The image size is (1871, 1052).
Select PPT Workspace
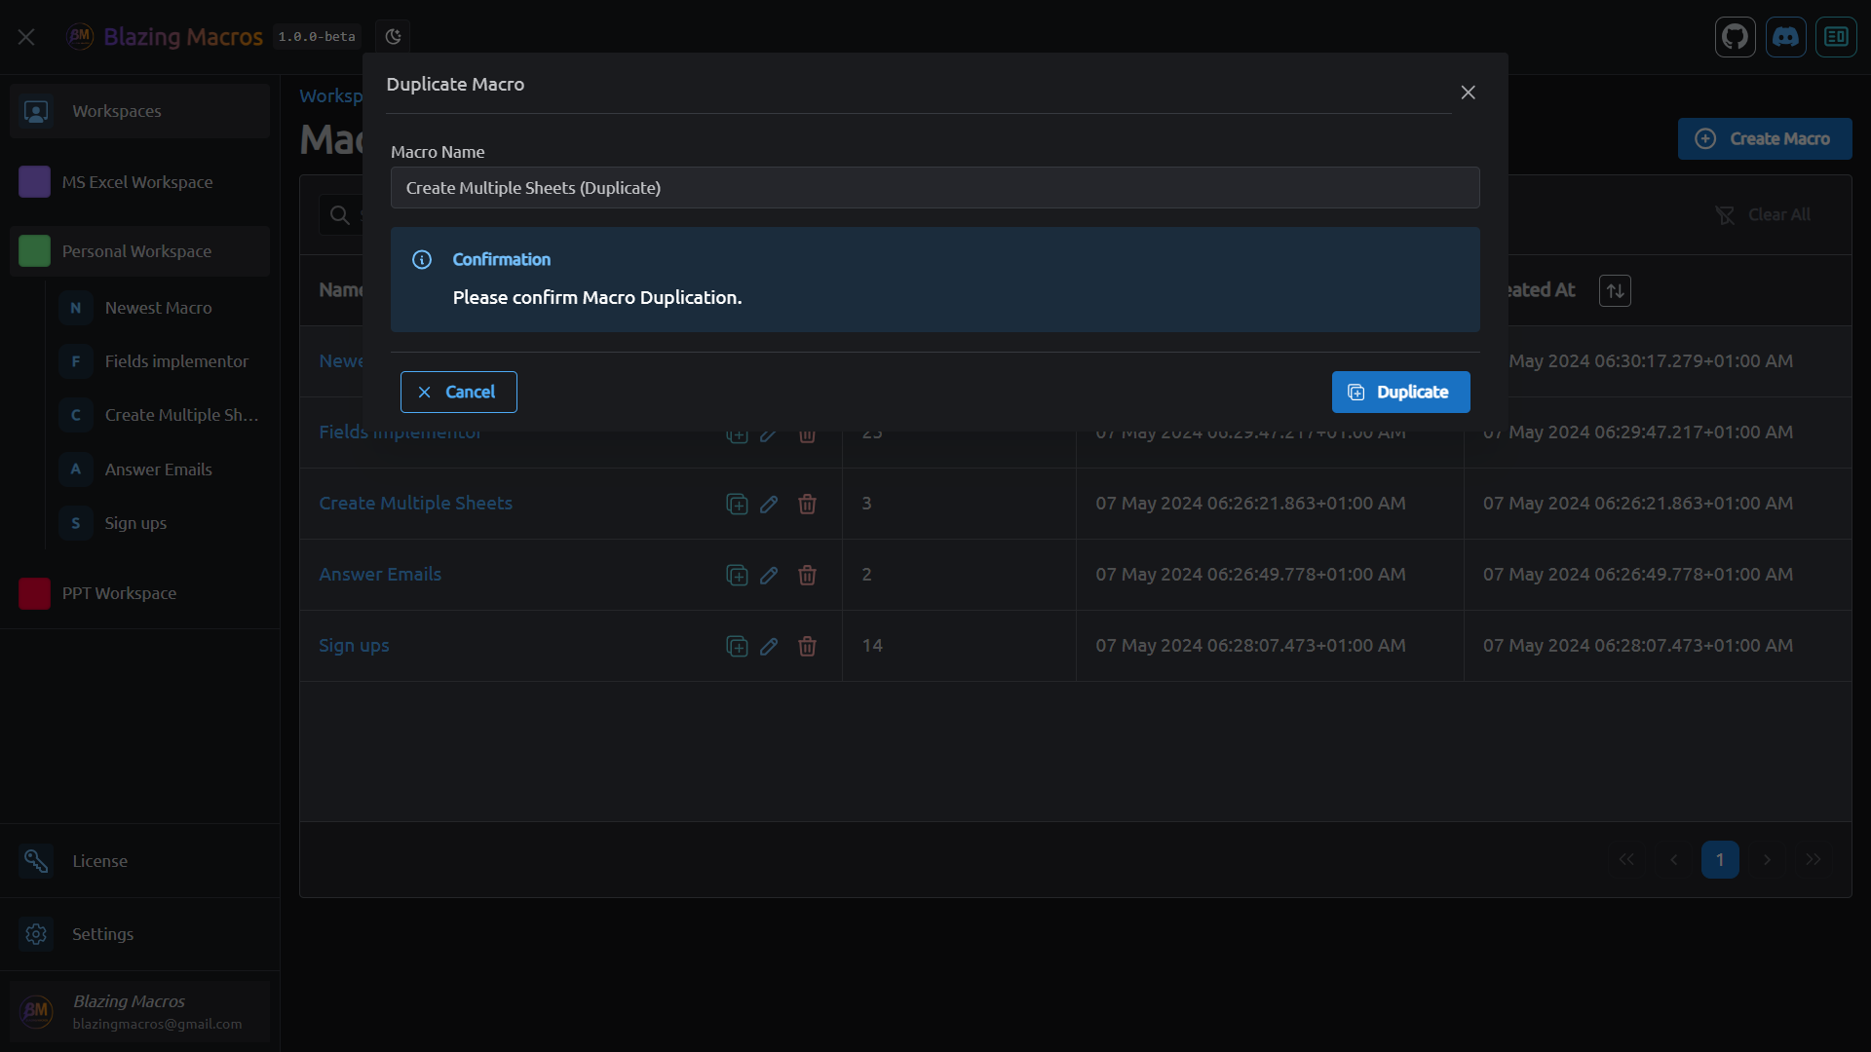click(139, 593)
